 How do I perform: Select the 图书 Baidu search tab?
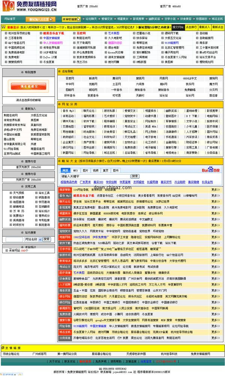pyautogui.click(x=116, y=170)
